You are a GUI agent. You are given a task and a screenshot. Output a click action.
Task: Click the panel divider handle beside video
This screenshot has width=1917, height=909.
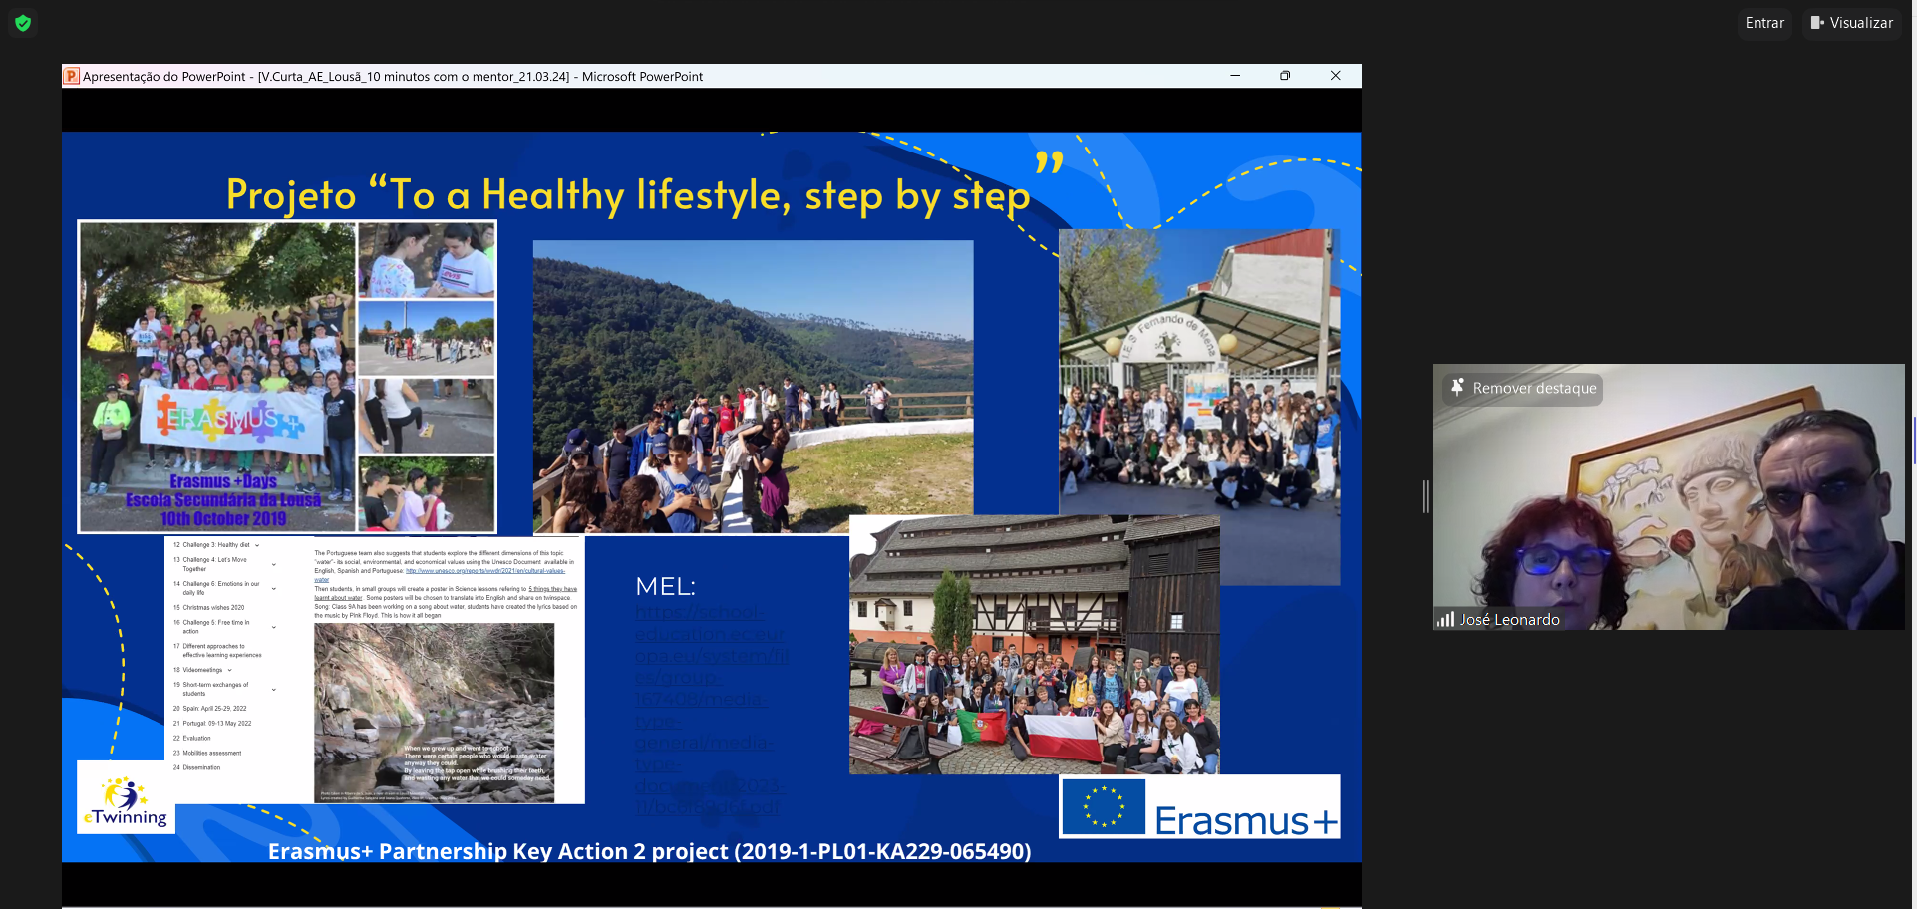[x=1426, y=496]
